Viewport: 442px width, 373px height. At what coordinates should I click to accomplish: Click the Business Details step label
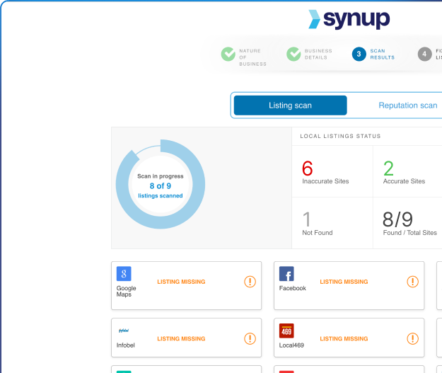coord(318,54)
